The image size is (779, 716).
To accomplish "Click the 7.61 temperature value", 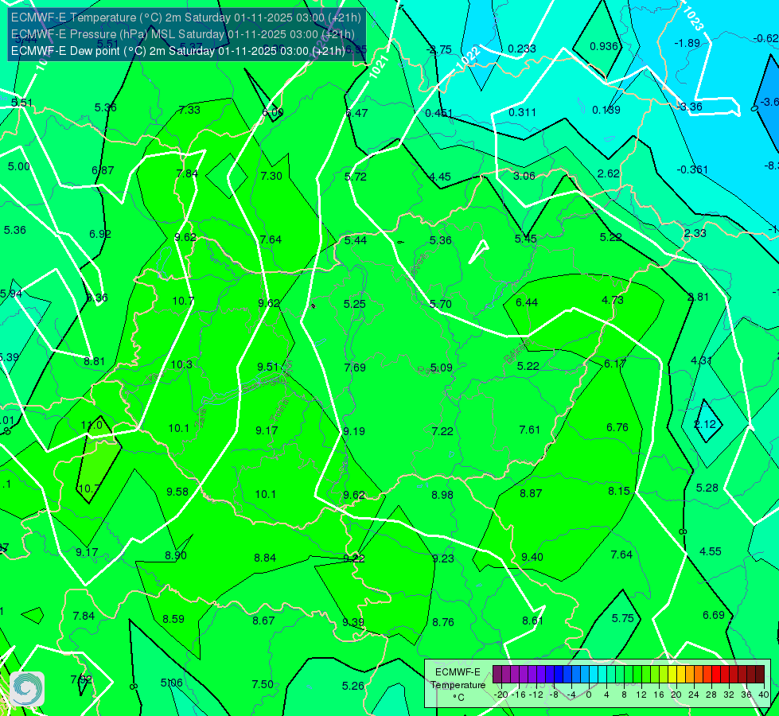I will (530, 430).
